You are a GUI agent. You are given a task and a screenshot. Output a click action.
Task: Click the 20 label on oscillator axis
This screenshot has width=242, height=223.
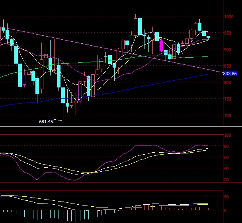click(x=227, y=180)
